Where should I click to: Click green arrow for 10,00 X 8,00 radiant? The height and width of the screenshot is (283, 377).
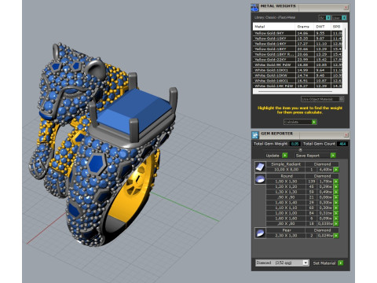coord(336,170)
